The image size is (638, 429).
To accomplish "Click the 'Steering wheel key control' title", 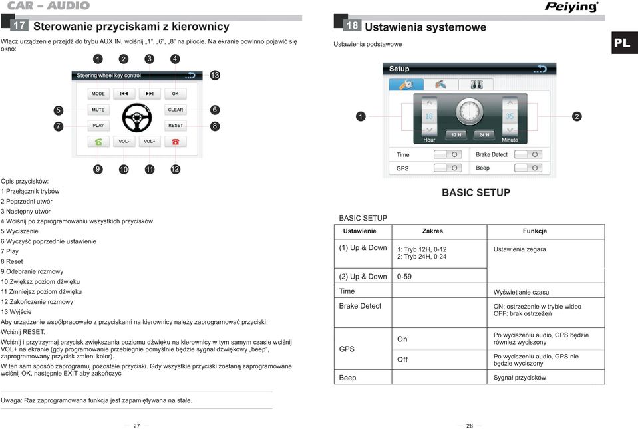I will pyautogui.click(x=108, y=76).
